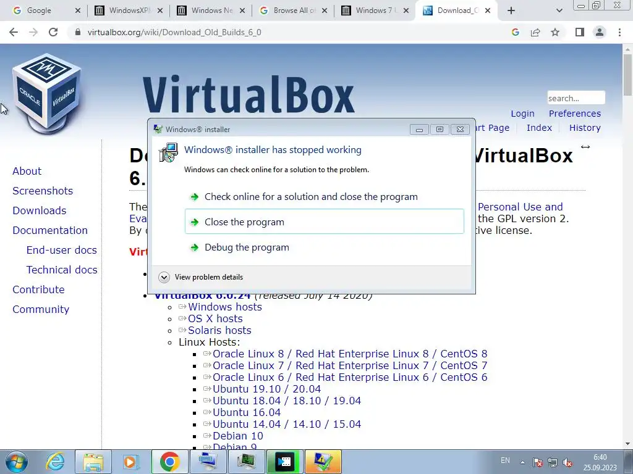Screen dimensions: 633x474
Task: Click the search input on VirtualBox site
Action: 576,98
